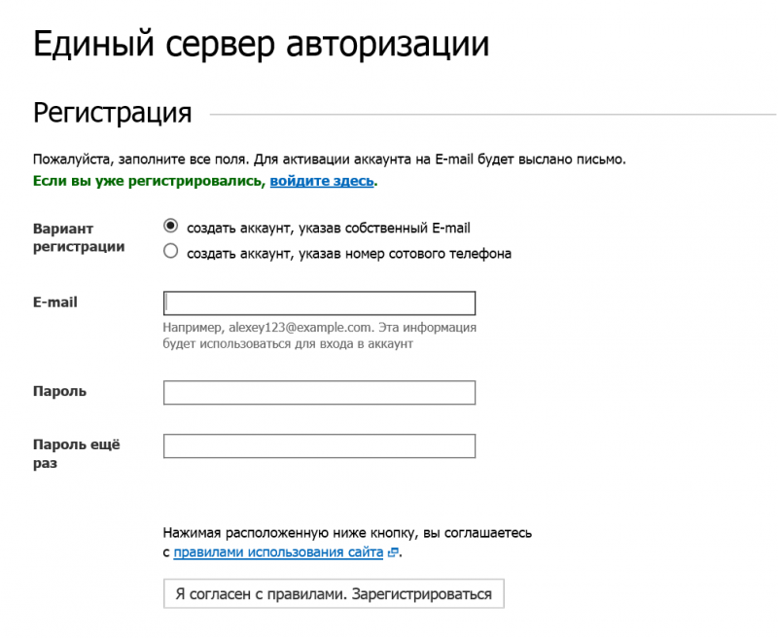
Task: Select the mobile phone number registration option
Action: pos(171,253)
